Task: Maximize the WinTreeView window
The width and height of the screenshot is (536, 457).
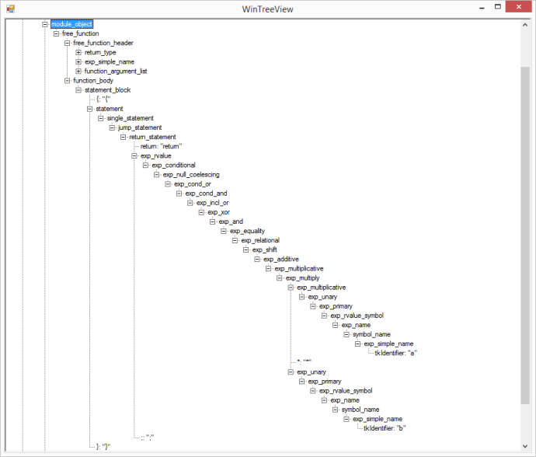Action: 492,8
